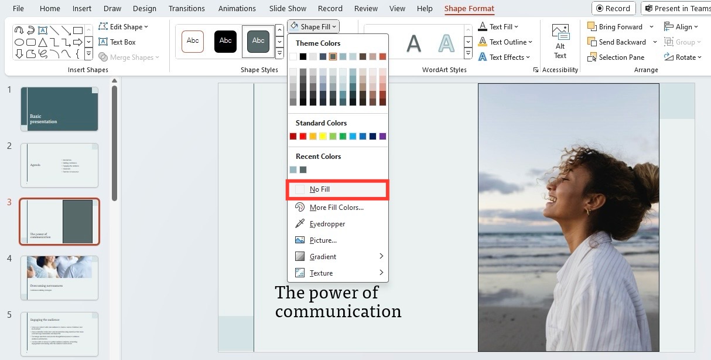The height and width of the screenshot is (360, 711).
Task: Open the Transitions tab
Action: (186, 8)
